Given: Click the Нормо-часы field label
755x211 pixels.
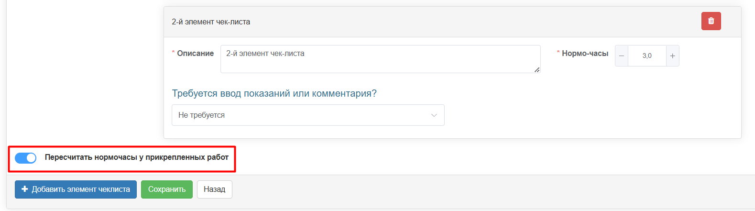Looking at the screenshot, I should [585, 54].
